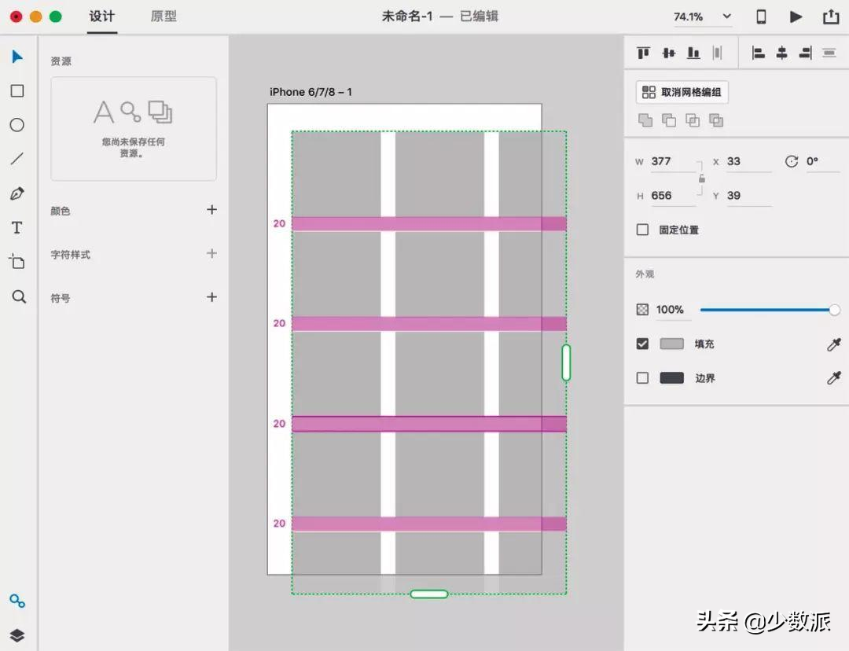Select the Ellipse tool
849x651 pixels.
[17, 125]
